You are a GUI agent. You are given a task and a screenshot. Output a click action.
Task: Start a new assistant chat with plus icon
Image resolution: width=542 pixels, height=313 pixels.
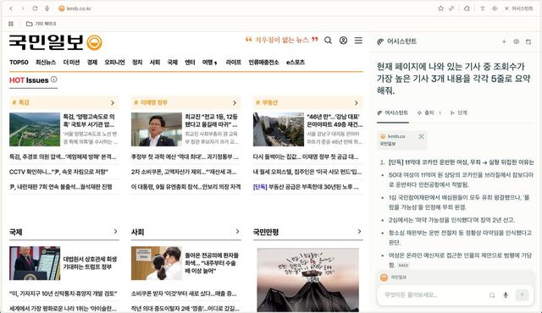504,41
